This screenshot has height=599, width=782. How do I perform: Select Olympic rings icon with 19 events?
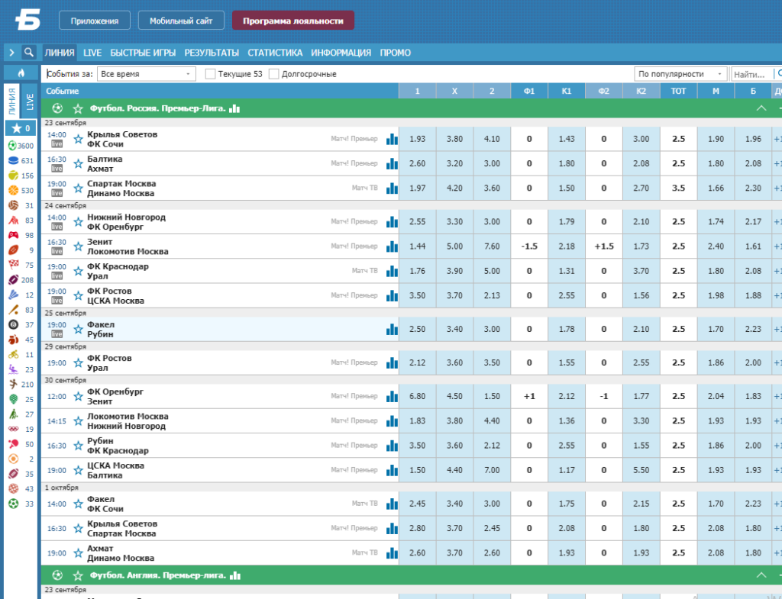pyautogui.click(x=13, y=429)
